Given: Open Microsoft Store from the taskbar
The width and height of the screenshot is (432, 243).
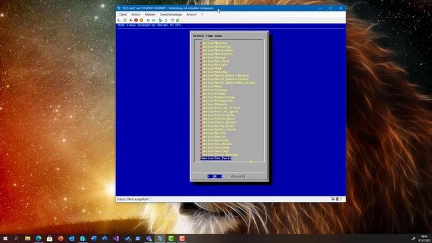Looking at the screenshot, I should 49,238.
